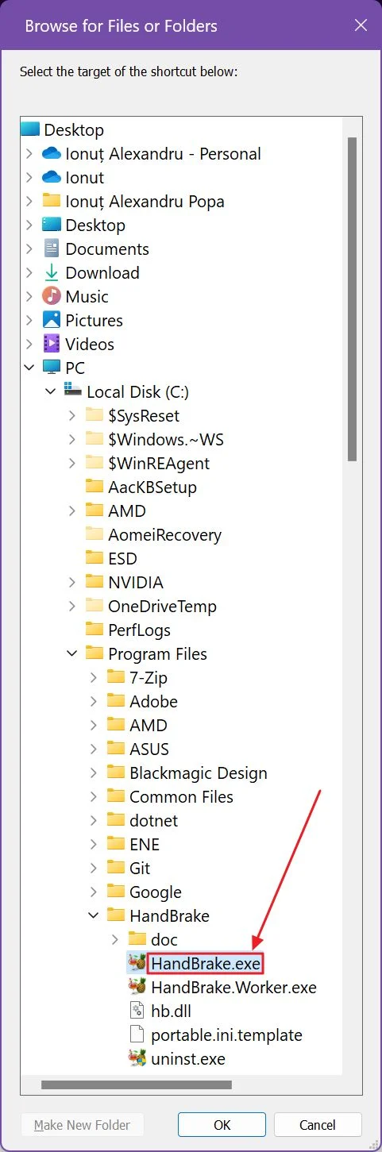
Task: Select the PerfLogs folder entry
Action: (128, 630)
